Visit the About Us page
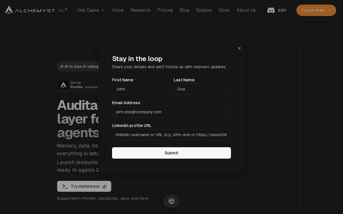The image size is (343, 214). coord(246,10)
